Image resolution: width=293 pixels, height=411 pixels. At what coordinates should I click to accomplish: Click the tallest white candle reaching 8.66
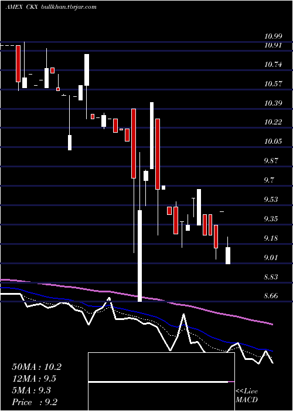[139, 256]
